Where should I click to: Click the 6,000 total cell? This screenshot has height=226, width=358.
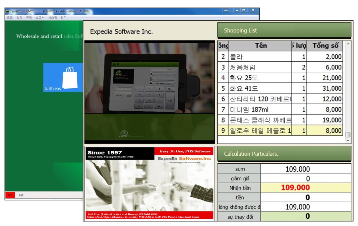click(325, 67)
